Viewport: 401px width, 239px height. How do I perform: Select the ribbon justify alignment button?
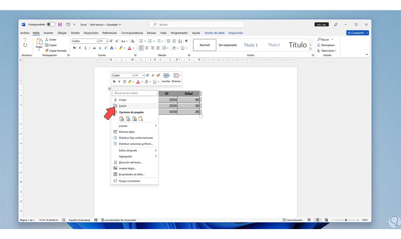(158, 48)
